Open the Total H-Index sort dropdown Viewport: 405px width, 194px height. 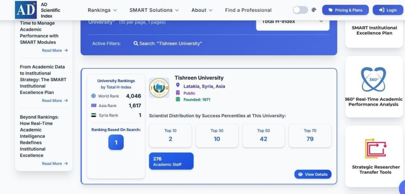point(292,21)
